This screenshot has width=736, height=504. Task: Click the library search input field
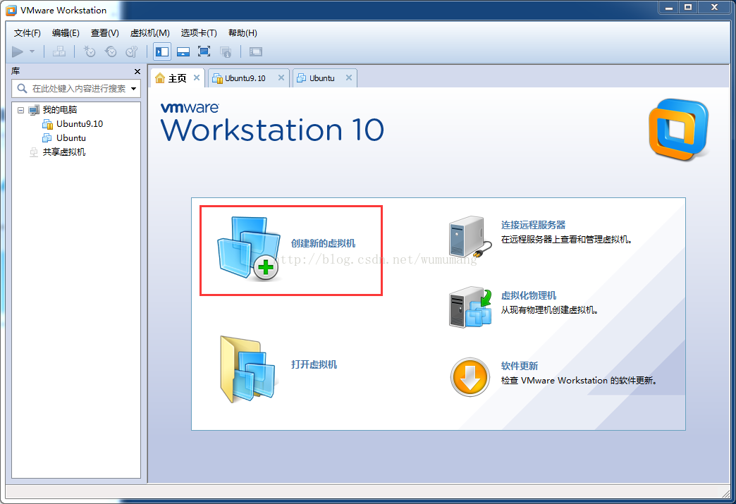coord(76,89)
